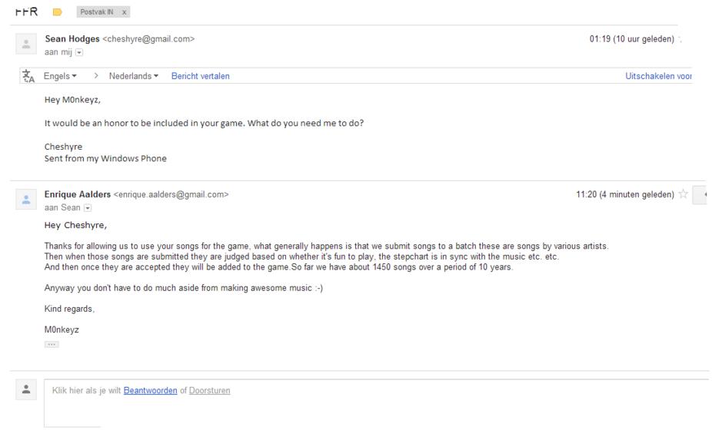Open Sean Hodges' profile avatar

[26, 44]
